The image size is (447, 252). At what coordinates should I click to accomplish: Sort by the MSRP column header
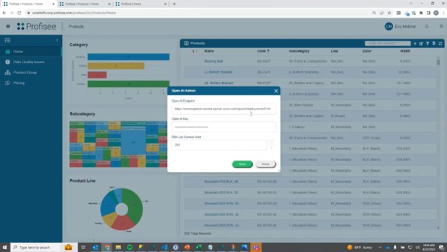(x=405, y=51)
